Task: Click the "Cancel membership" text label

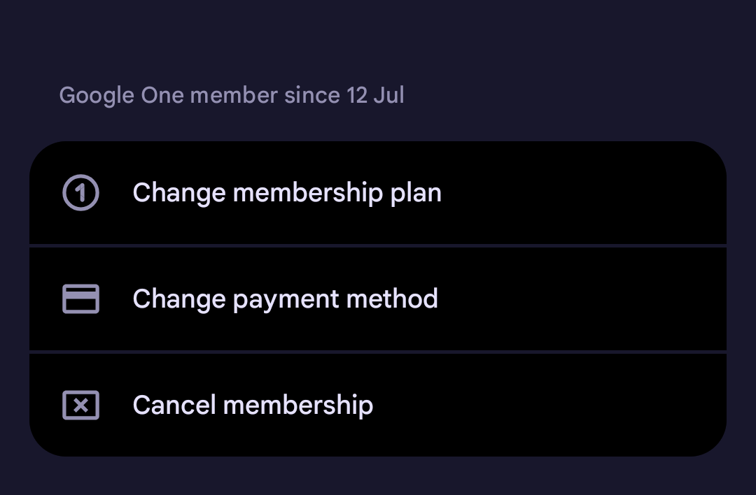Action: 253,406
